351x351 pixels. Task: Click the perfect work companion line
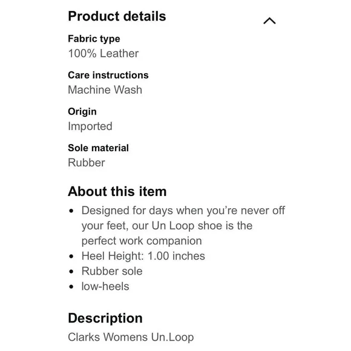click(x=142, y=241)
